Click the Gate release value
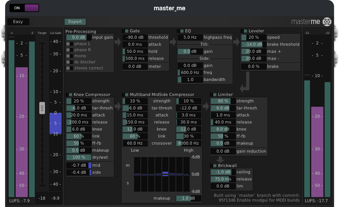Viewport: 339px width, 207px height. (135, 58)
